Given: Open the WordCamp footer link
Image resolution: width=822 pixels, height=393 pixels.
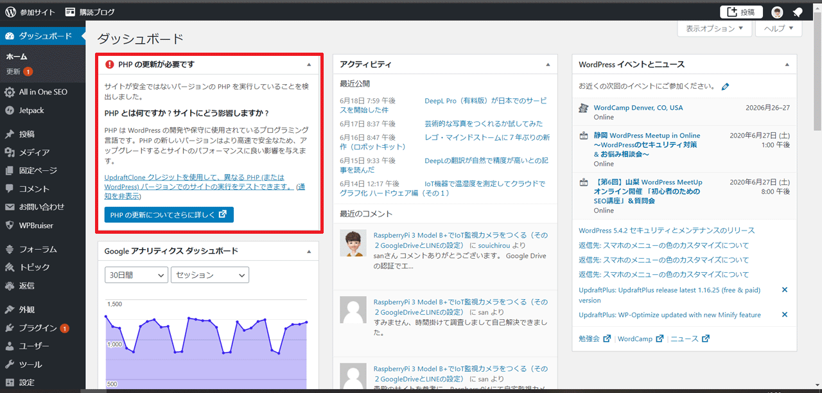Looking at the screenshot, I should [640, 338].
